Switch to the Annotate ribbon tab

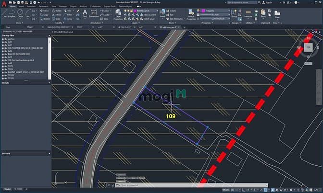(x=31, y=6)
